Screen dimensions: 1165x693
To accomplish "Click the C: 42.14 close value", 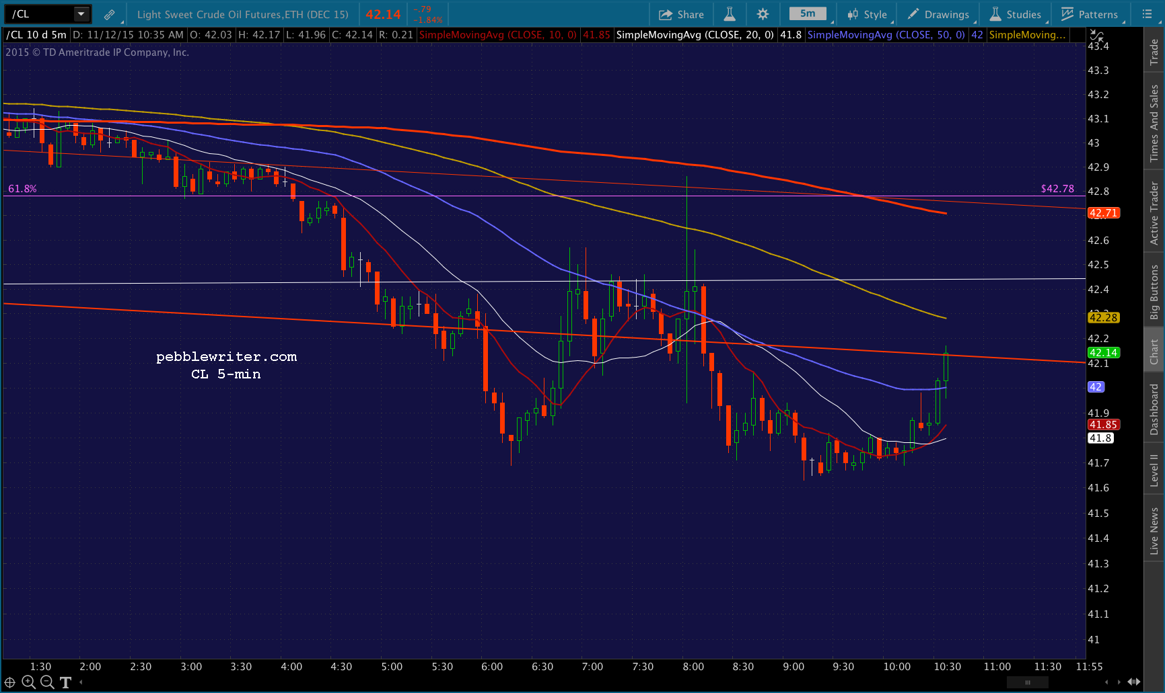I will pyautogui.click(x=353, y=35).
